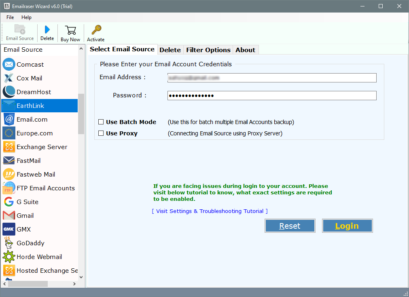This screenshot has height=297, width=409.
Task: Click the Email Source toolbar icon
Action: [x=20, y=29]
